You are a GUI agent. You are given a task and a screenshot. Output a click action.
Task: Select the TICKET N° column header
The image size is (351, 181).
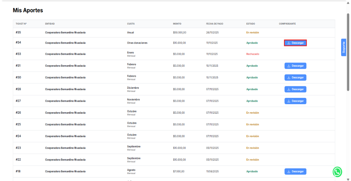[x=21, y=24]
